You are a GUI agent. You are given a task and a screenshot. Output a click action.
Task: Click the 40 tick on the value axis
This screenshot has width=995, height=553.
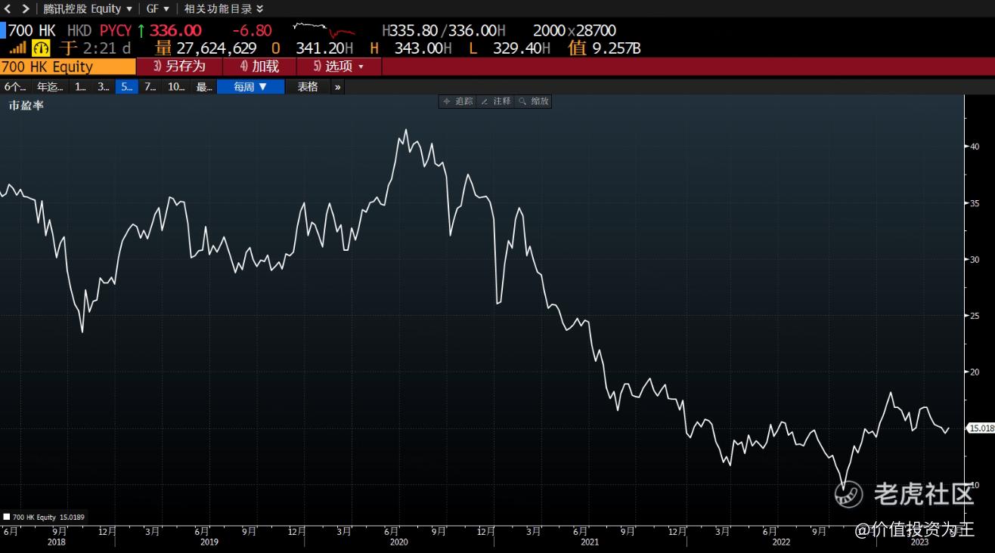point(975,147)
